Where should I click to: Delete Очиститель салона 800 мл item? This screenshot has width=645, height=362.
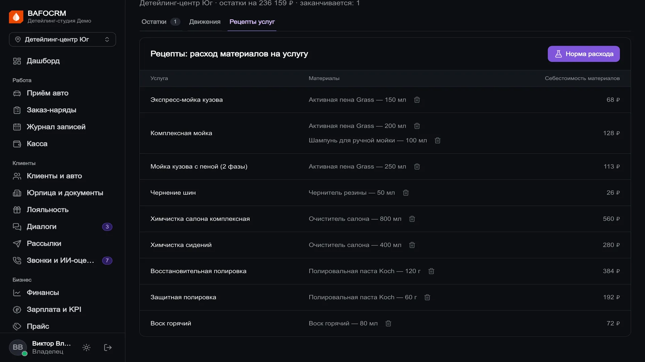click(x=412, y=219)
